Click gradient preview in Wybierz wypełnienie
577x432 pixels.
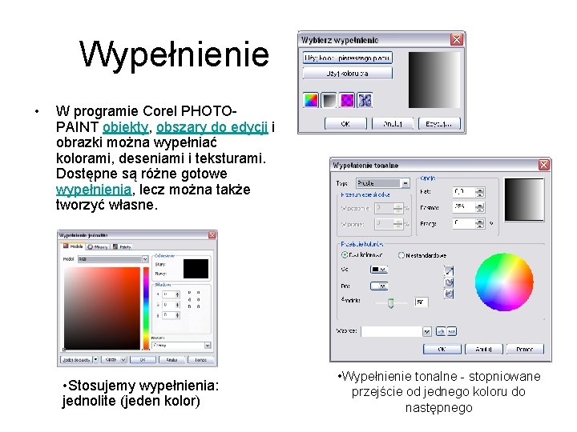pyautogui.click(x=434, y=80)
